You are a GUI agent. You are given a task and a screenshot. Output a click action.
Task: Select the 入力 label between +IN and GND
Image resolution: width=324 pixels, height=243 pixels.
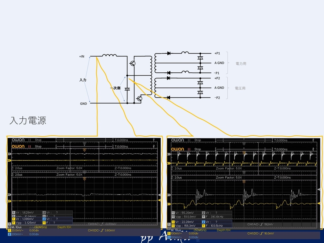(x=83, y=80)
